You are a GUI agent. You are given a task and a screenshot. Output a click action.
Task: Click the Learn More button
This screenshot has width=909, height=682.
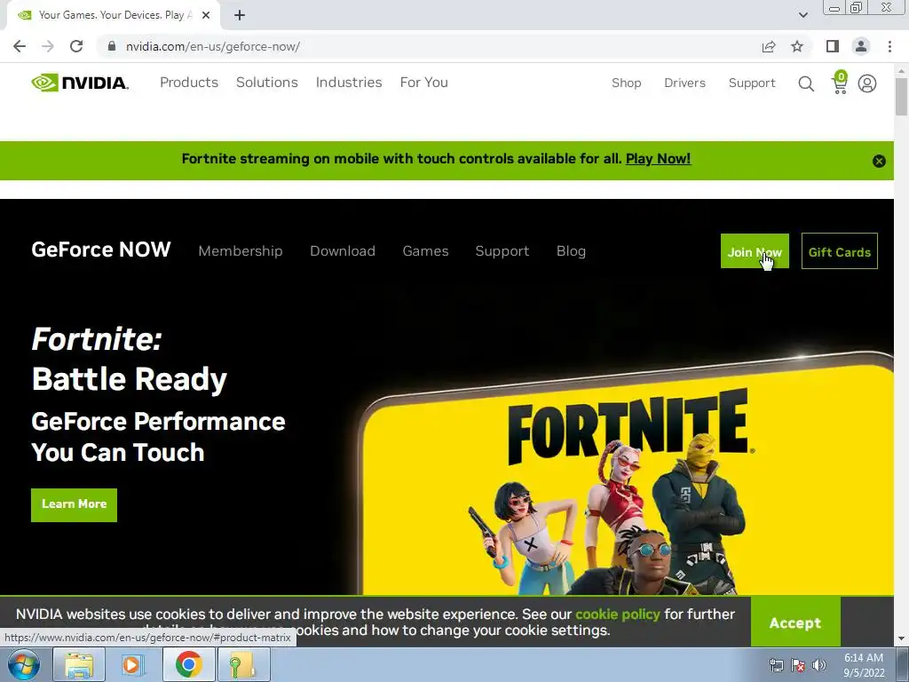point(75,504)
